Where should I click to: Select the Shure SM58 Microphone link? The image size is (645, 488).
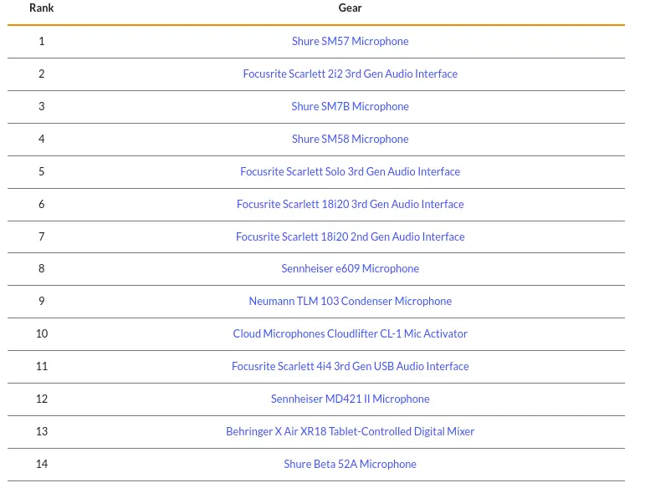click(350, 140)
